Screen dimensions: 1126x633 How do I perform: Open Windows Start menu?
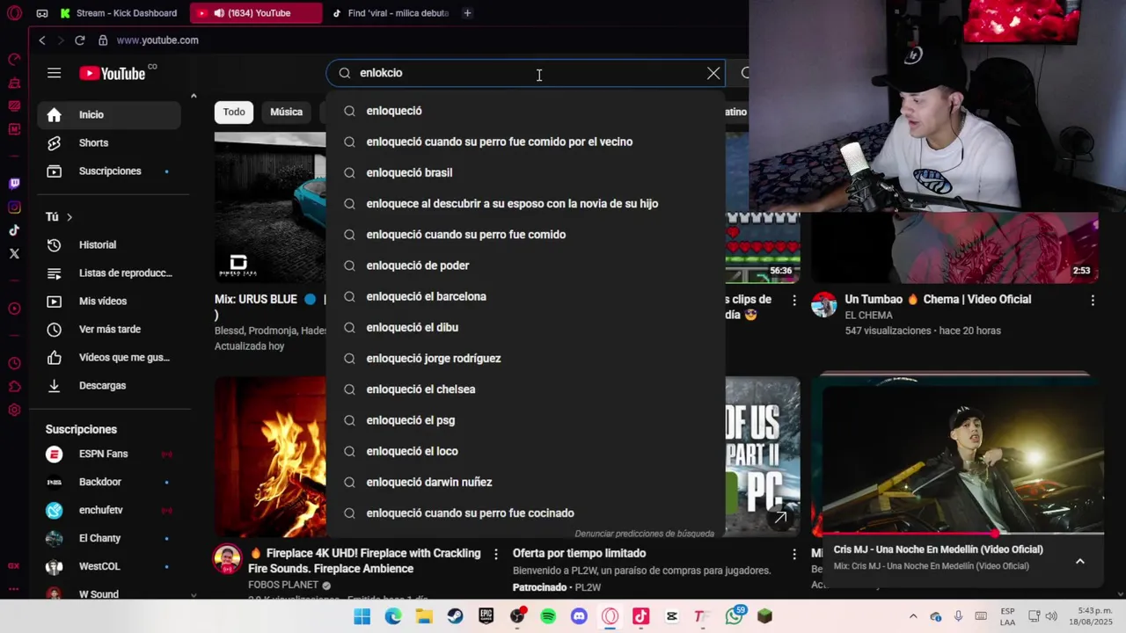[x=362, y=616]
